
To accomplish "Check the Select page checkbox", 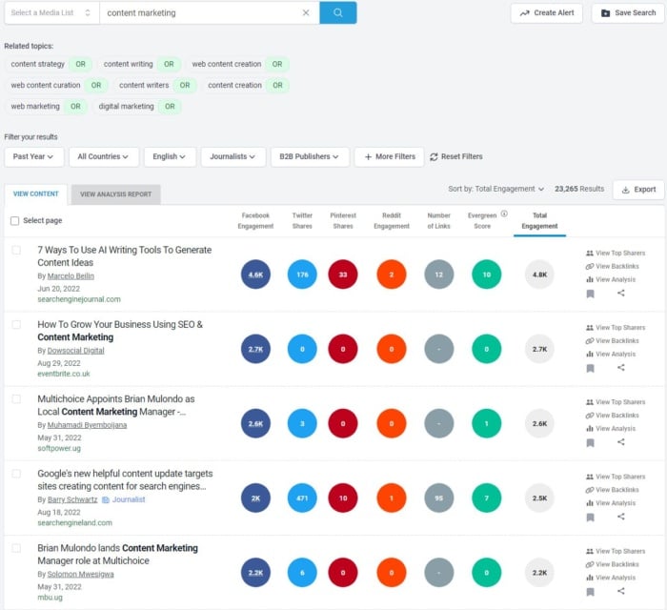I will [x=14, y=221].
